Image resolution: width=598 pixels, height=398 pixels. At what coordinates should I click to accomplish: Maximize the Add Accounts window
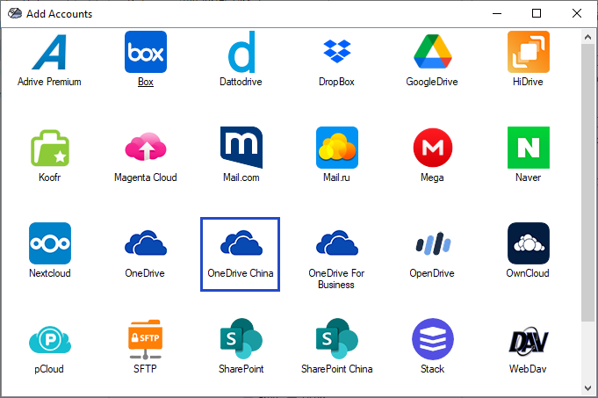coord(537,13)
